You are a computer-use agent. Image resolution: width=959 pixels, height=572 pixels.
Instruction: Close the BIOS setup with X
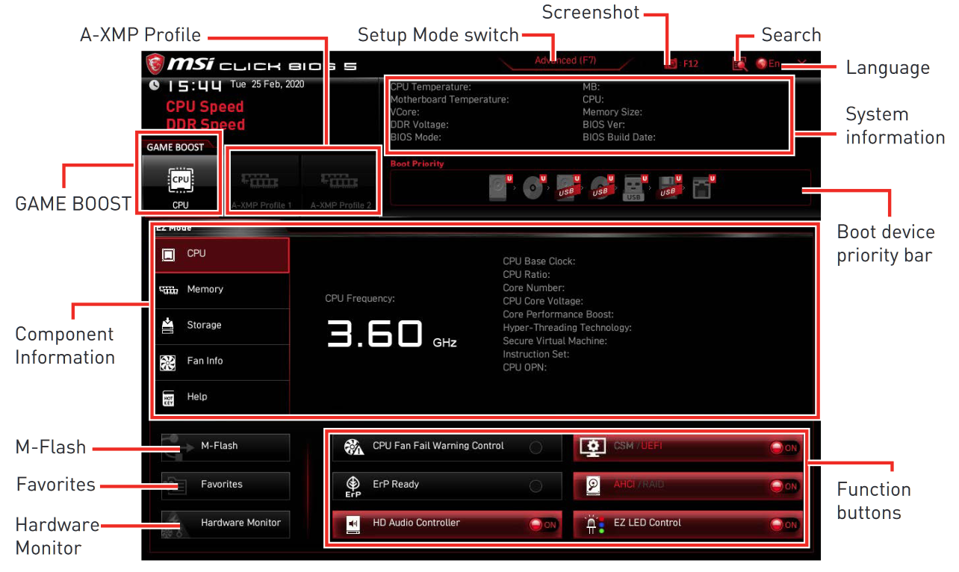(801, 63)
